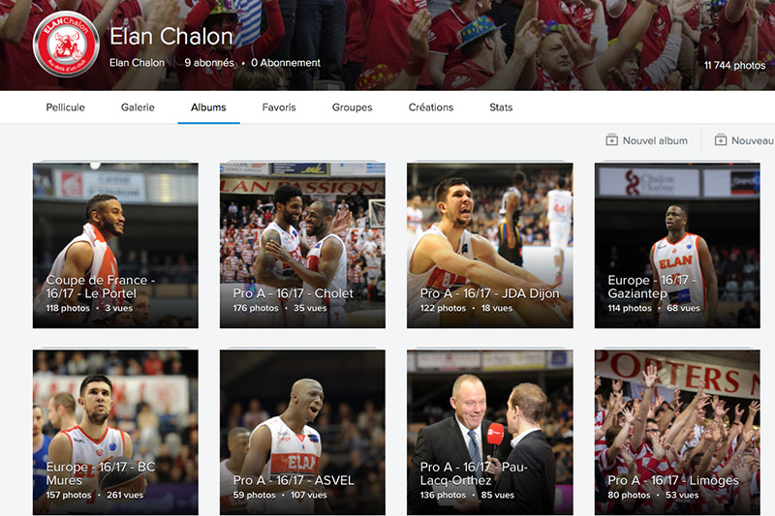The image size is (775, 516).
Task: Go to the Favoris tab
Action: 279,107
